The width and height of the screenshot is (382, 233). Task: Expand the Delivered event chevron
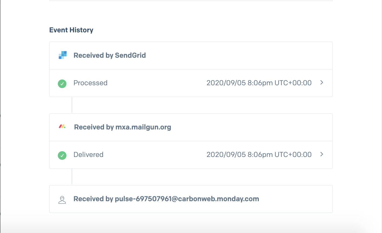pyautogui.click(x=321, y=154)
